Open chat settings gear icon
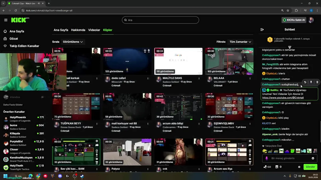 299,167
